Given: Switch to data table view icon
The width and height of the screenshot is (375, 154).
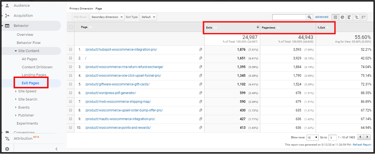Looking at the screenshot, I should (x=335, y=17).
